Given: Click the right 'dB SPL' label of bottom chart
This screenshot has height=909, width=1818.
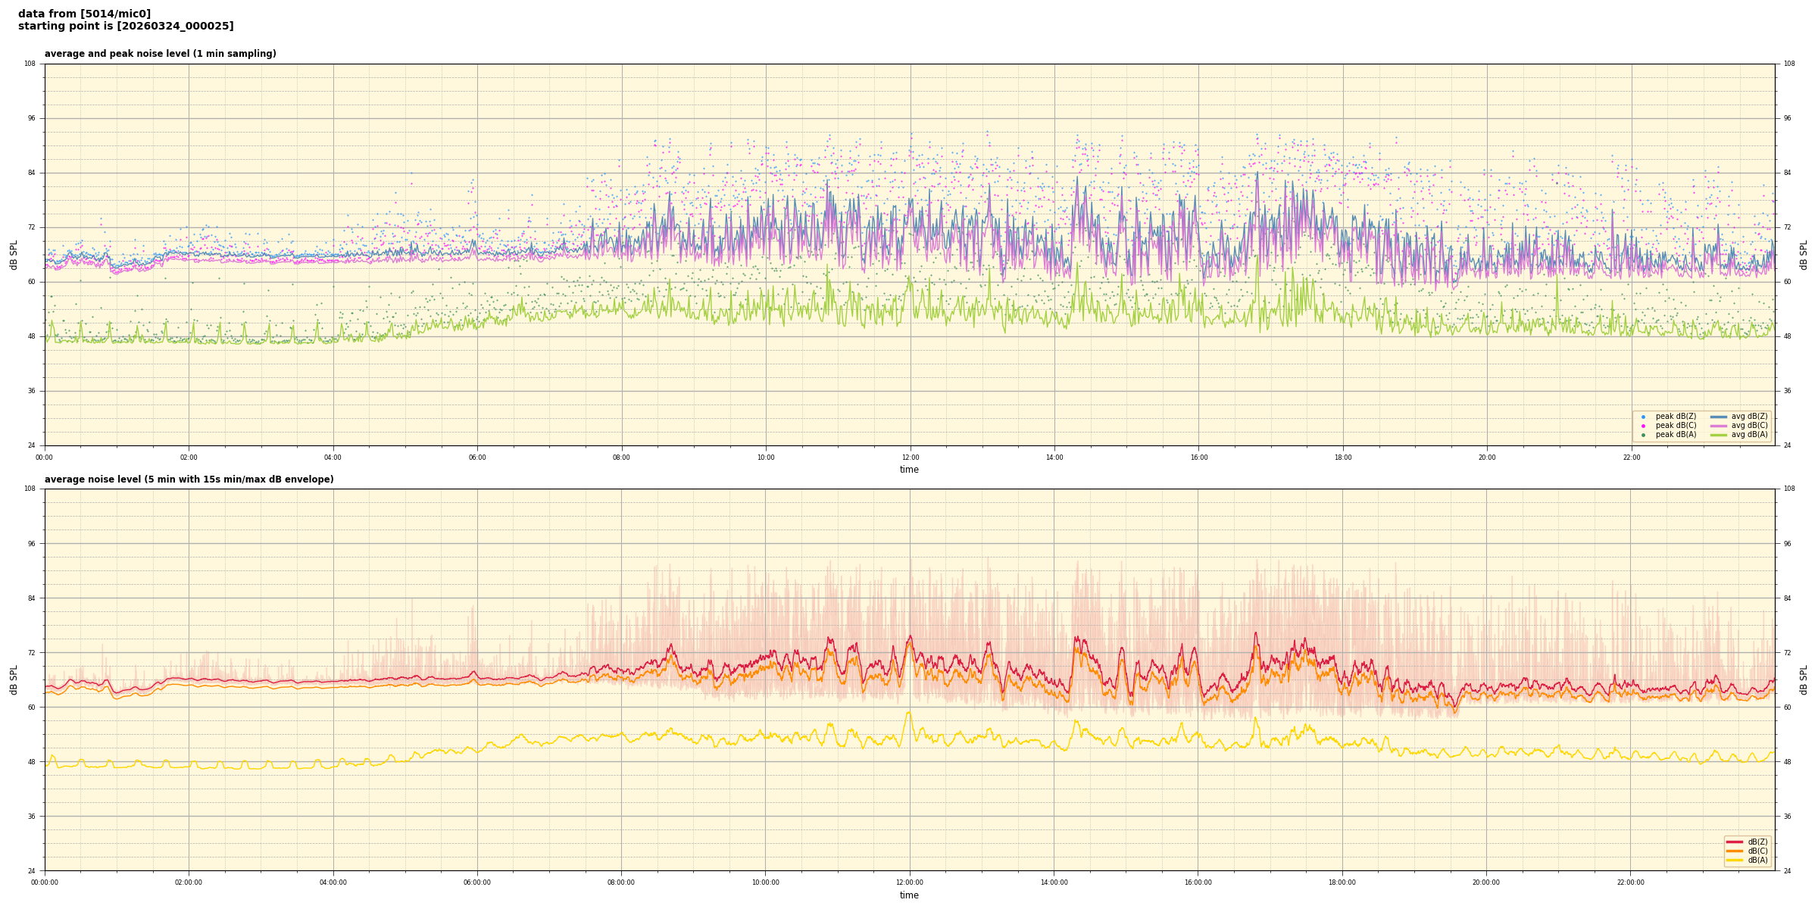Looking at the screenshot, I should coord(1804,679).
